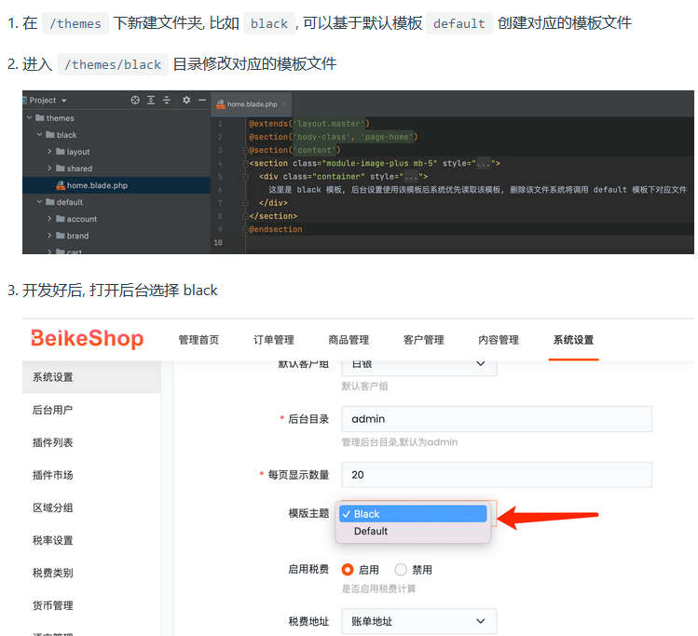Click the 后台目录 admin input field

pos(497,419)
